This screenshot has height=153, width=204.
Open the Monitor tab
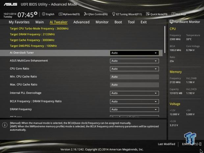(x=102, y=22)
